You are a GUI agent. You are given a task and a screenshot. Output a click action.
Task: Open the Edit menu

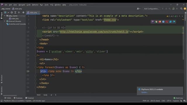(x=11, y=5)
